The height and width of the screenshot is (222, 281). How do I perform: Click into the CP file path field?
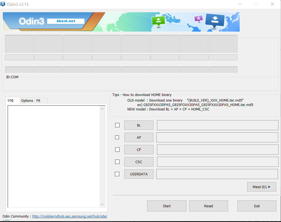pyautogui.click(x=217, y=150)
